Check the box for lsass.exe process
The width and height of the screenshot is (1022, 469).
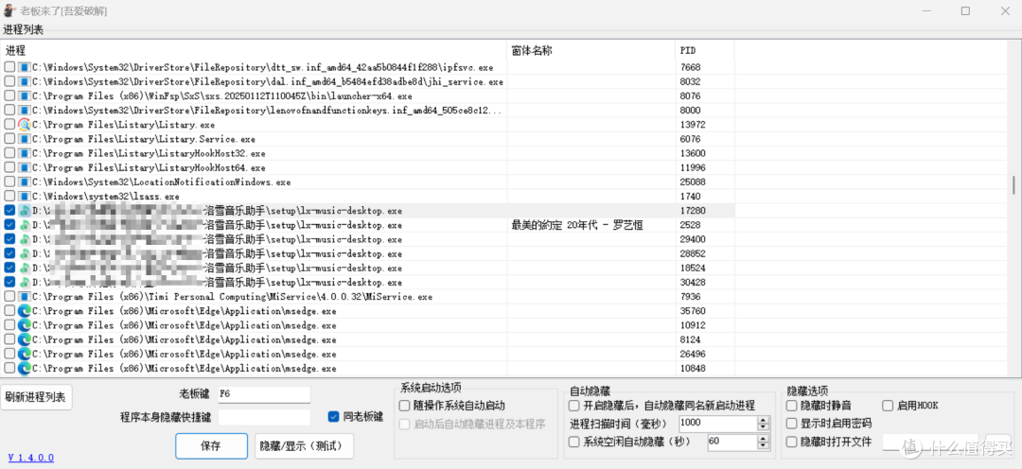(x=9, y=196)
